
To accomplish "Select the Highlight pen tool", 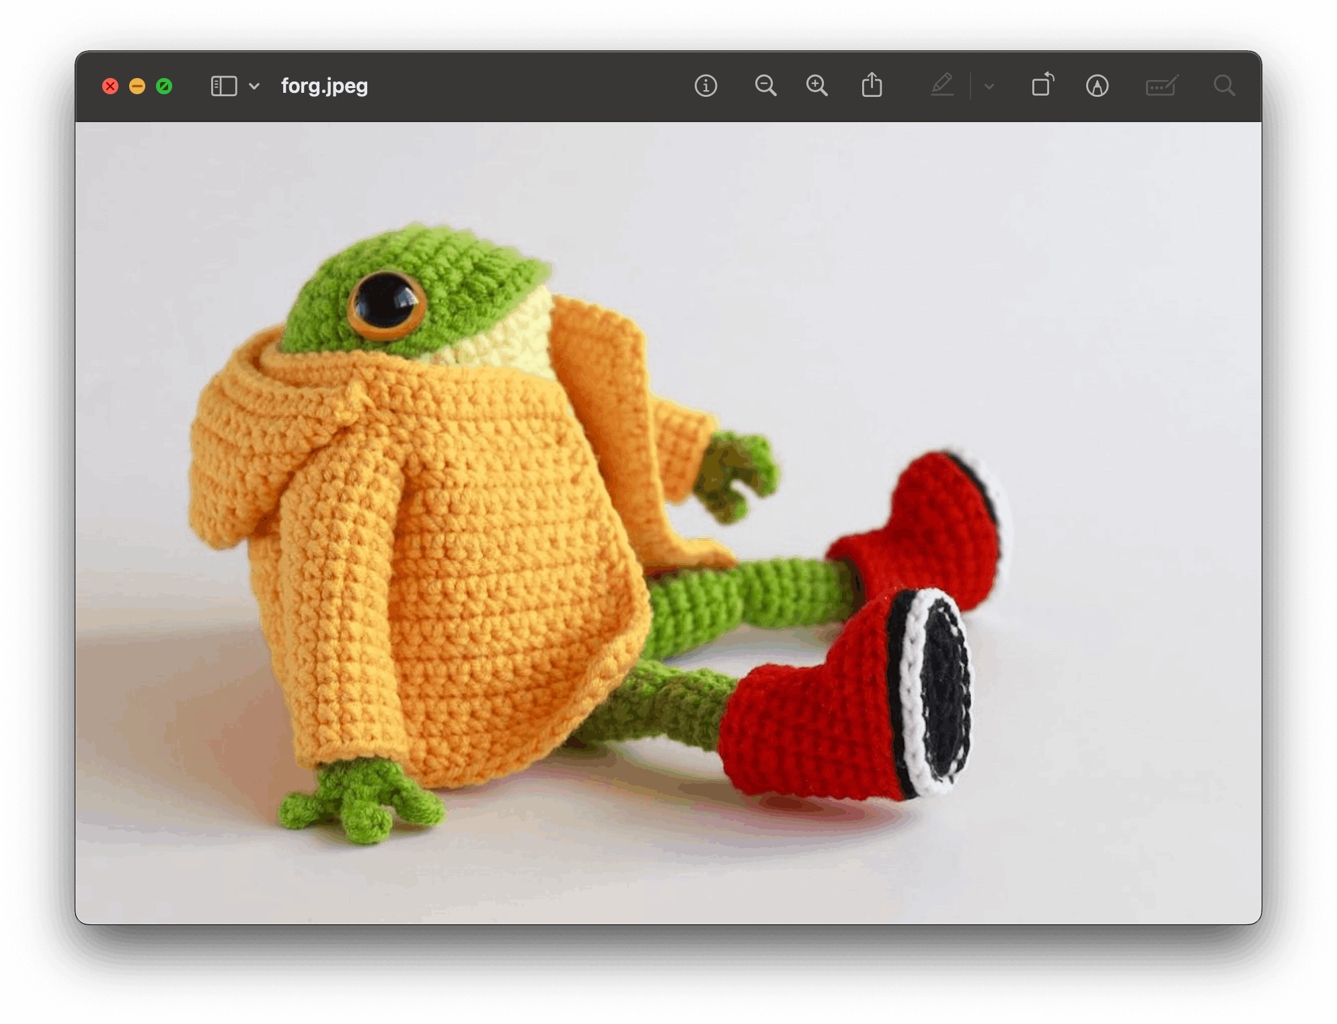I will [x=942, y=85].
